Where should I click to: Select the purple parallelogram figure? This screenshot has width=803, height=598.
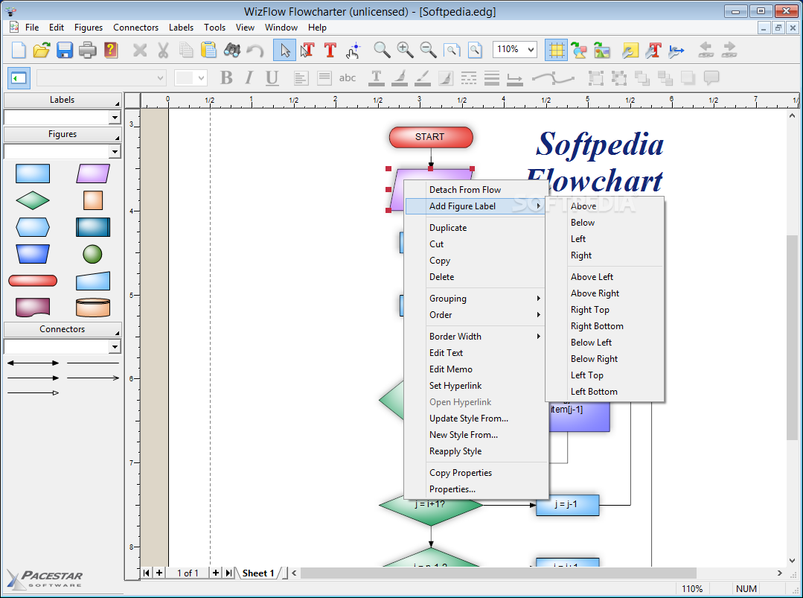93,174
